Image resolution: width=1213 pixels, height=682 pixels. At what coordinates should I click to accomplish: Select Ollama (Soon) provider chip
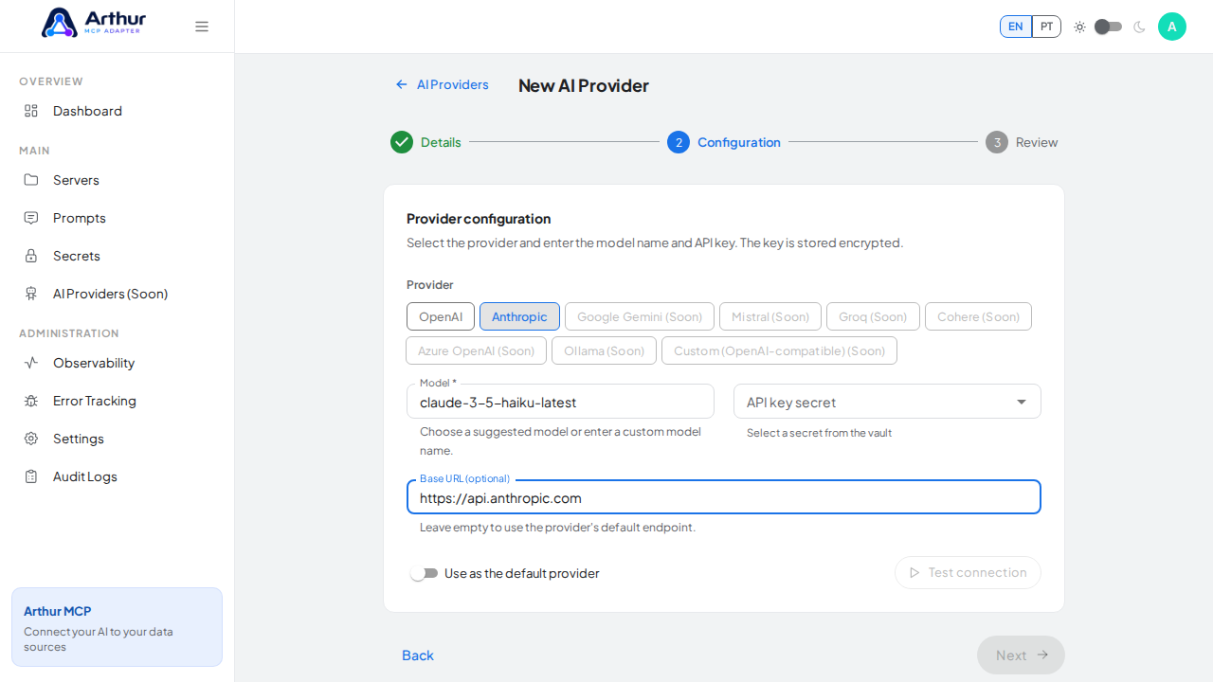click(x=604, y=350)
